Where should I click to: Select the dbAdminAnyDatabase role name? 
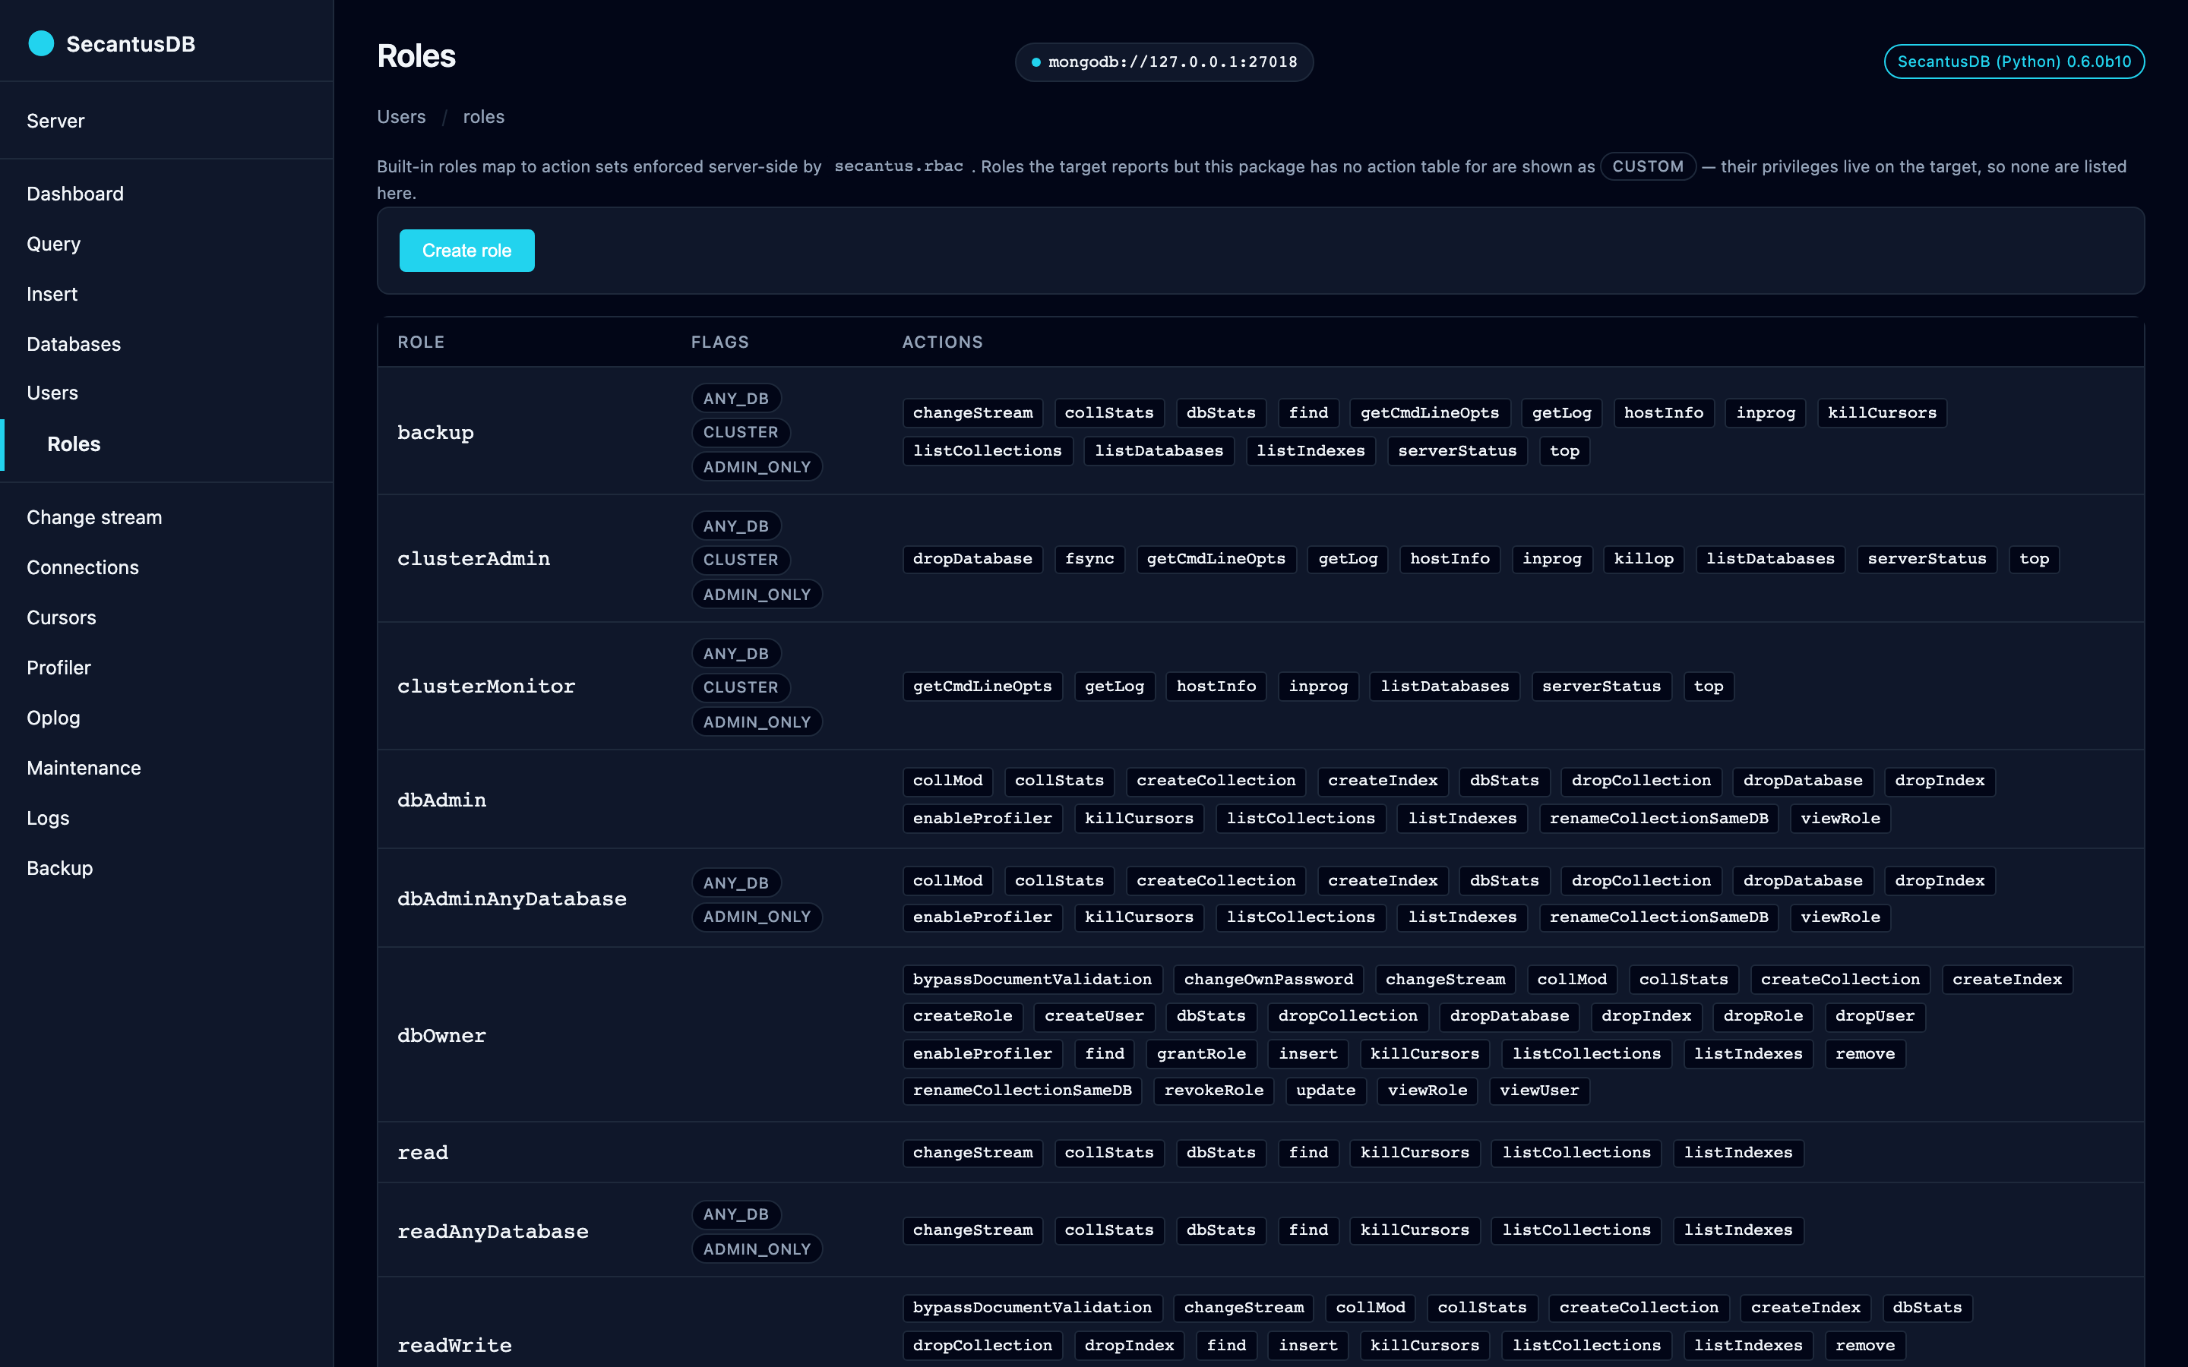click(512, 898)
